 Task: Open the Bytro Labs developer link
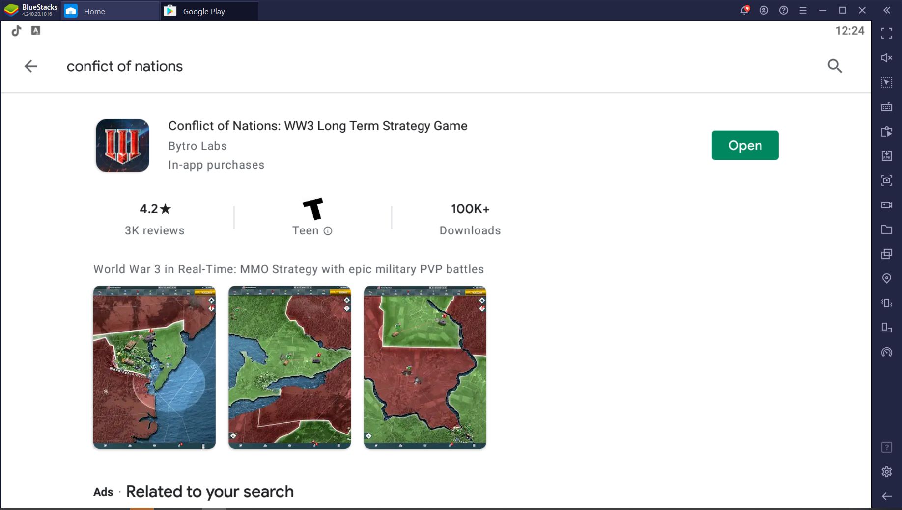[197, 146]
